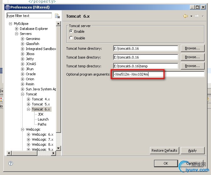
Task: Browse for Tomcat base directory
Action: pyautogui.click(x=192, y=57)
